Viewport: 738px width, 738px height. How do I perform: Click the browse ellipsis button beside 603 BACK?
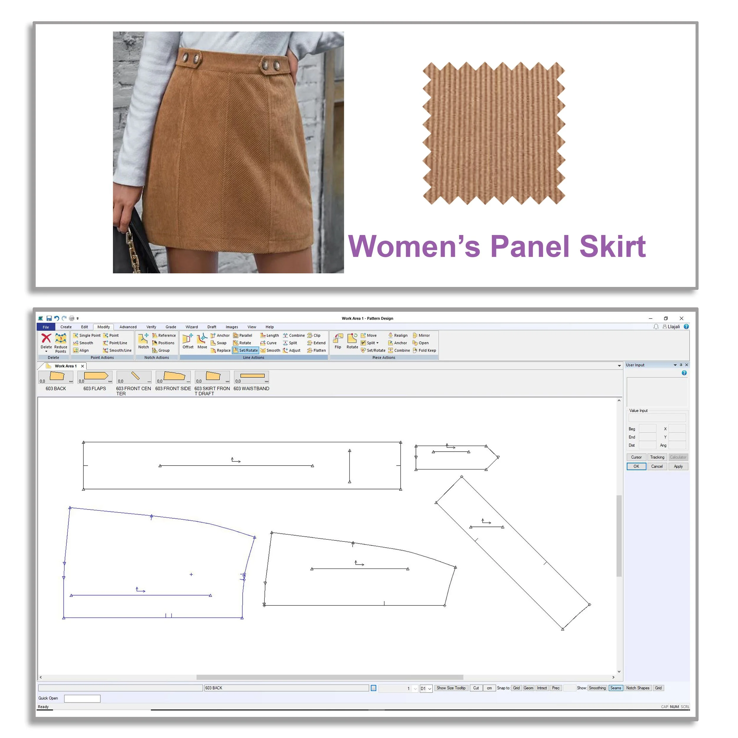374,688
